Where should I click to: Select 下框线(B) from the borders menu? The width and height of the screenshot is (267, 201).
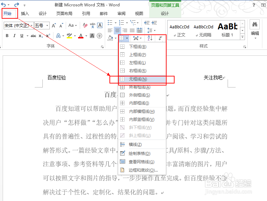[x=142, y=46]
